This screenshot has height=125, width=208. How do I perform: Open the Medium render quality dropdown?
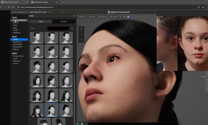coord(103,17)
